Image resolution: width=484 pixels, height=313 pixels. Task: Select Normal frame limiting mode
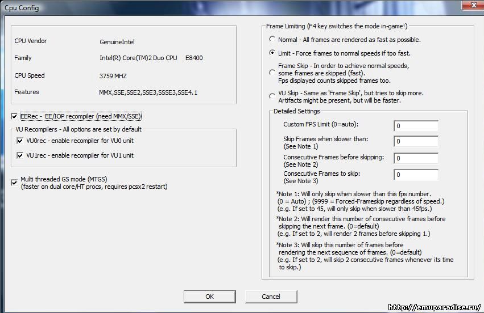coord(272,39)
